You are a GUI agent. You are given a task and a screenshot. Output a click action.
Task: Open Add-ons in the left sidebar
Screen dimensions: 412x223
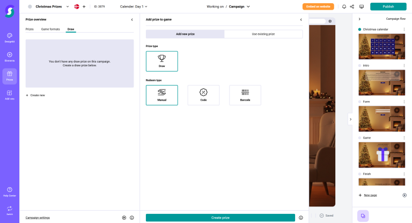pyautogui.click(x=10, y=95)
